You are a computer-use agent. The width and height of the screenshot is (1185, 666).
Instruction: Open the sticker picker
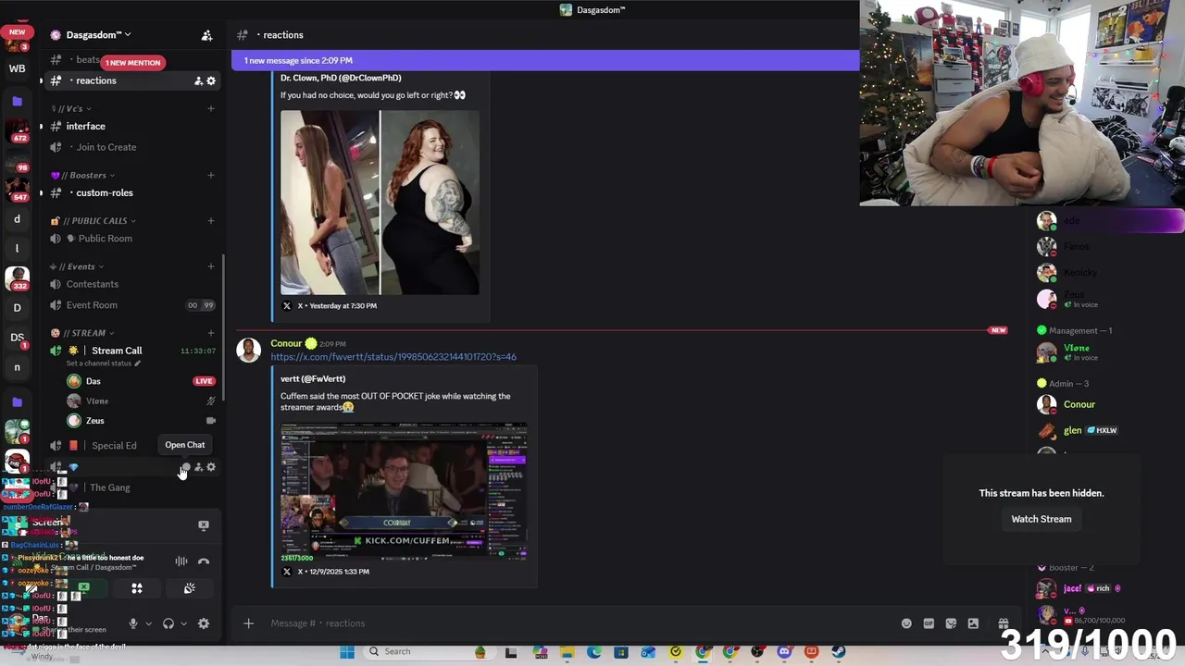[951, 623]
